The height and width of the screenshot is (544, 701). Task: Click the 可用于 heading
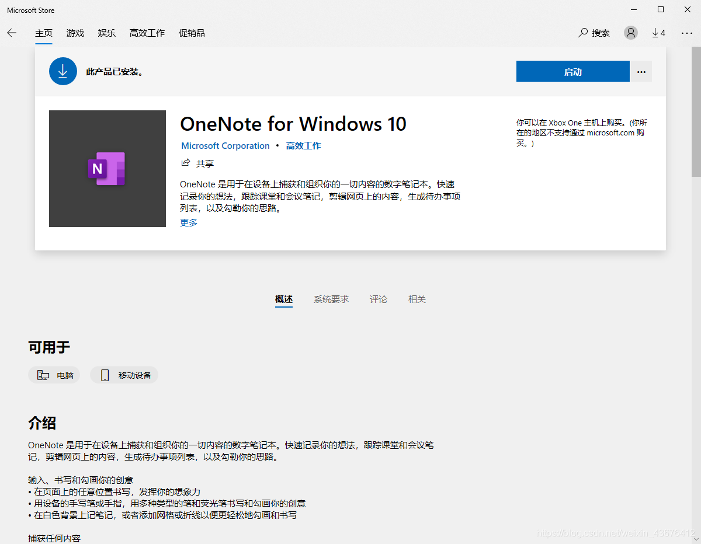49,347
